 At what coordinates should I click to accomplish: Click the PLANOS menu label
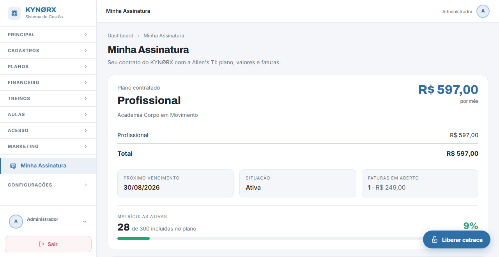tap(18, 67)
